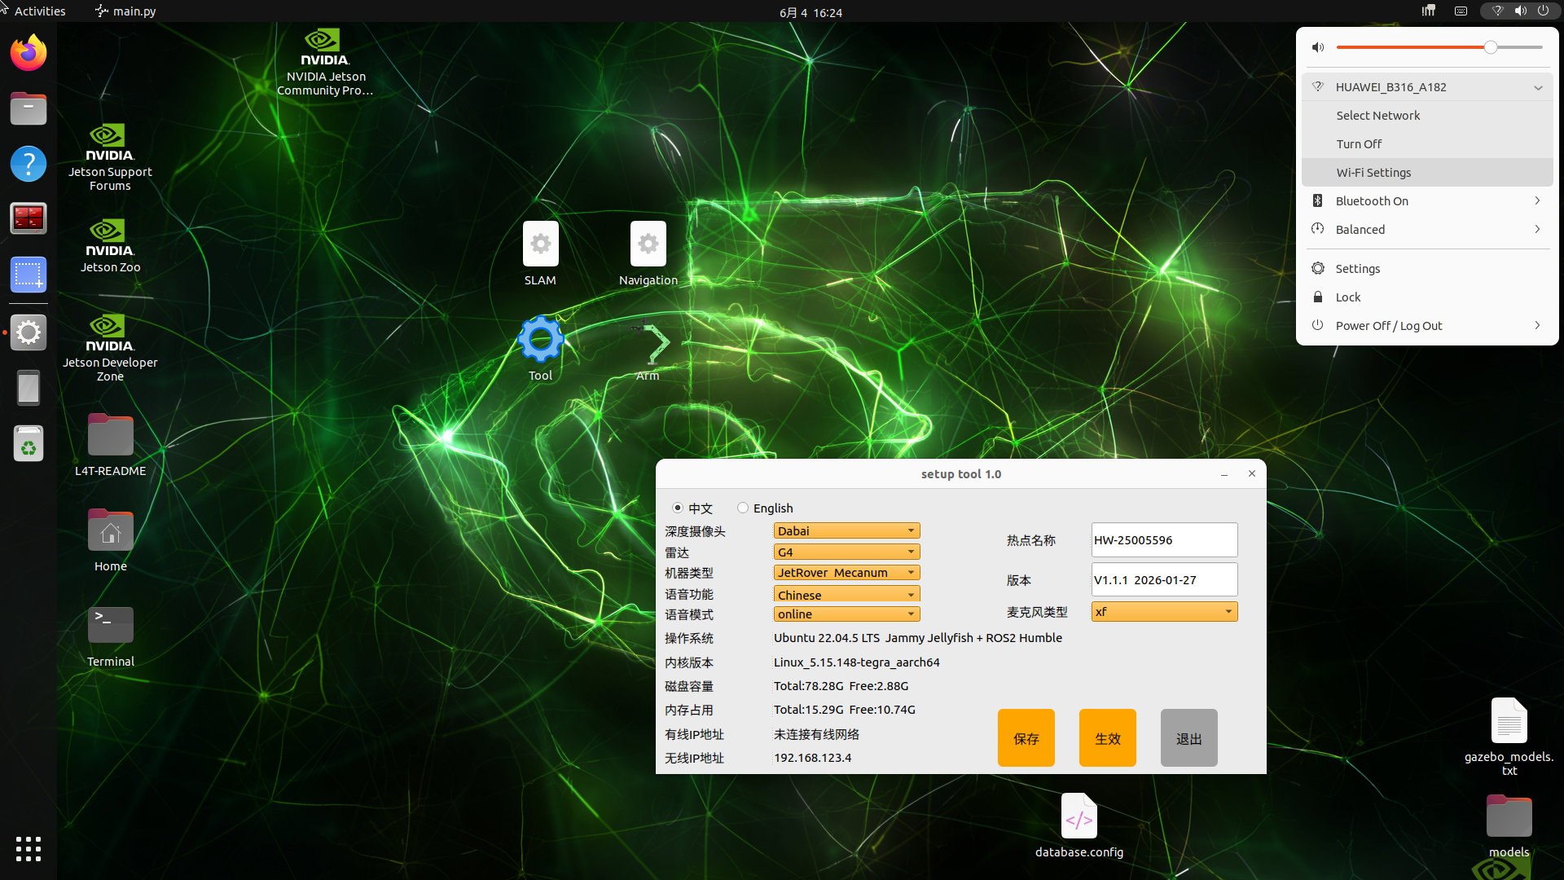Viewport: 1564px width, 880px height.
Task: Open the Navigation desktop launcher
Action: coord(648,253)
